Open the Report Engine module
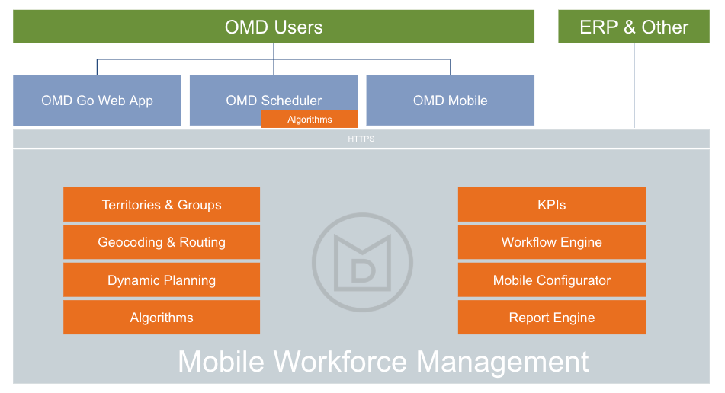Image resolution: width=725 pixels, height=393 pixels. (x=551, y=318)
